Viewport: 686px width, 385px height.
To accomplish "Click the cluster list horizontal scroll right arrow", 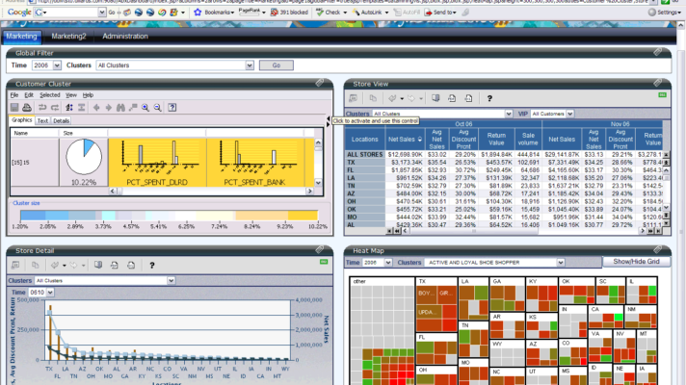I will coord(309,191).
